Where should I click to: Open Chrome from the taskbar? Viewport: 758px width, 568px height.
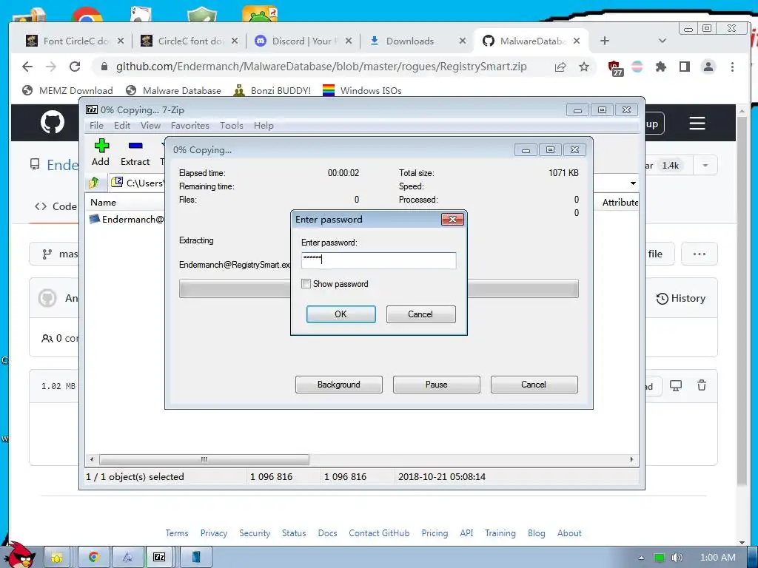pos(94,558)
